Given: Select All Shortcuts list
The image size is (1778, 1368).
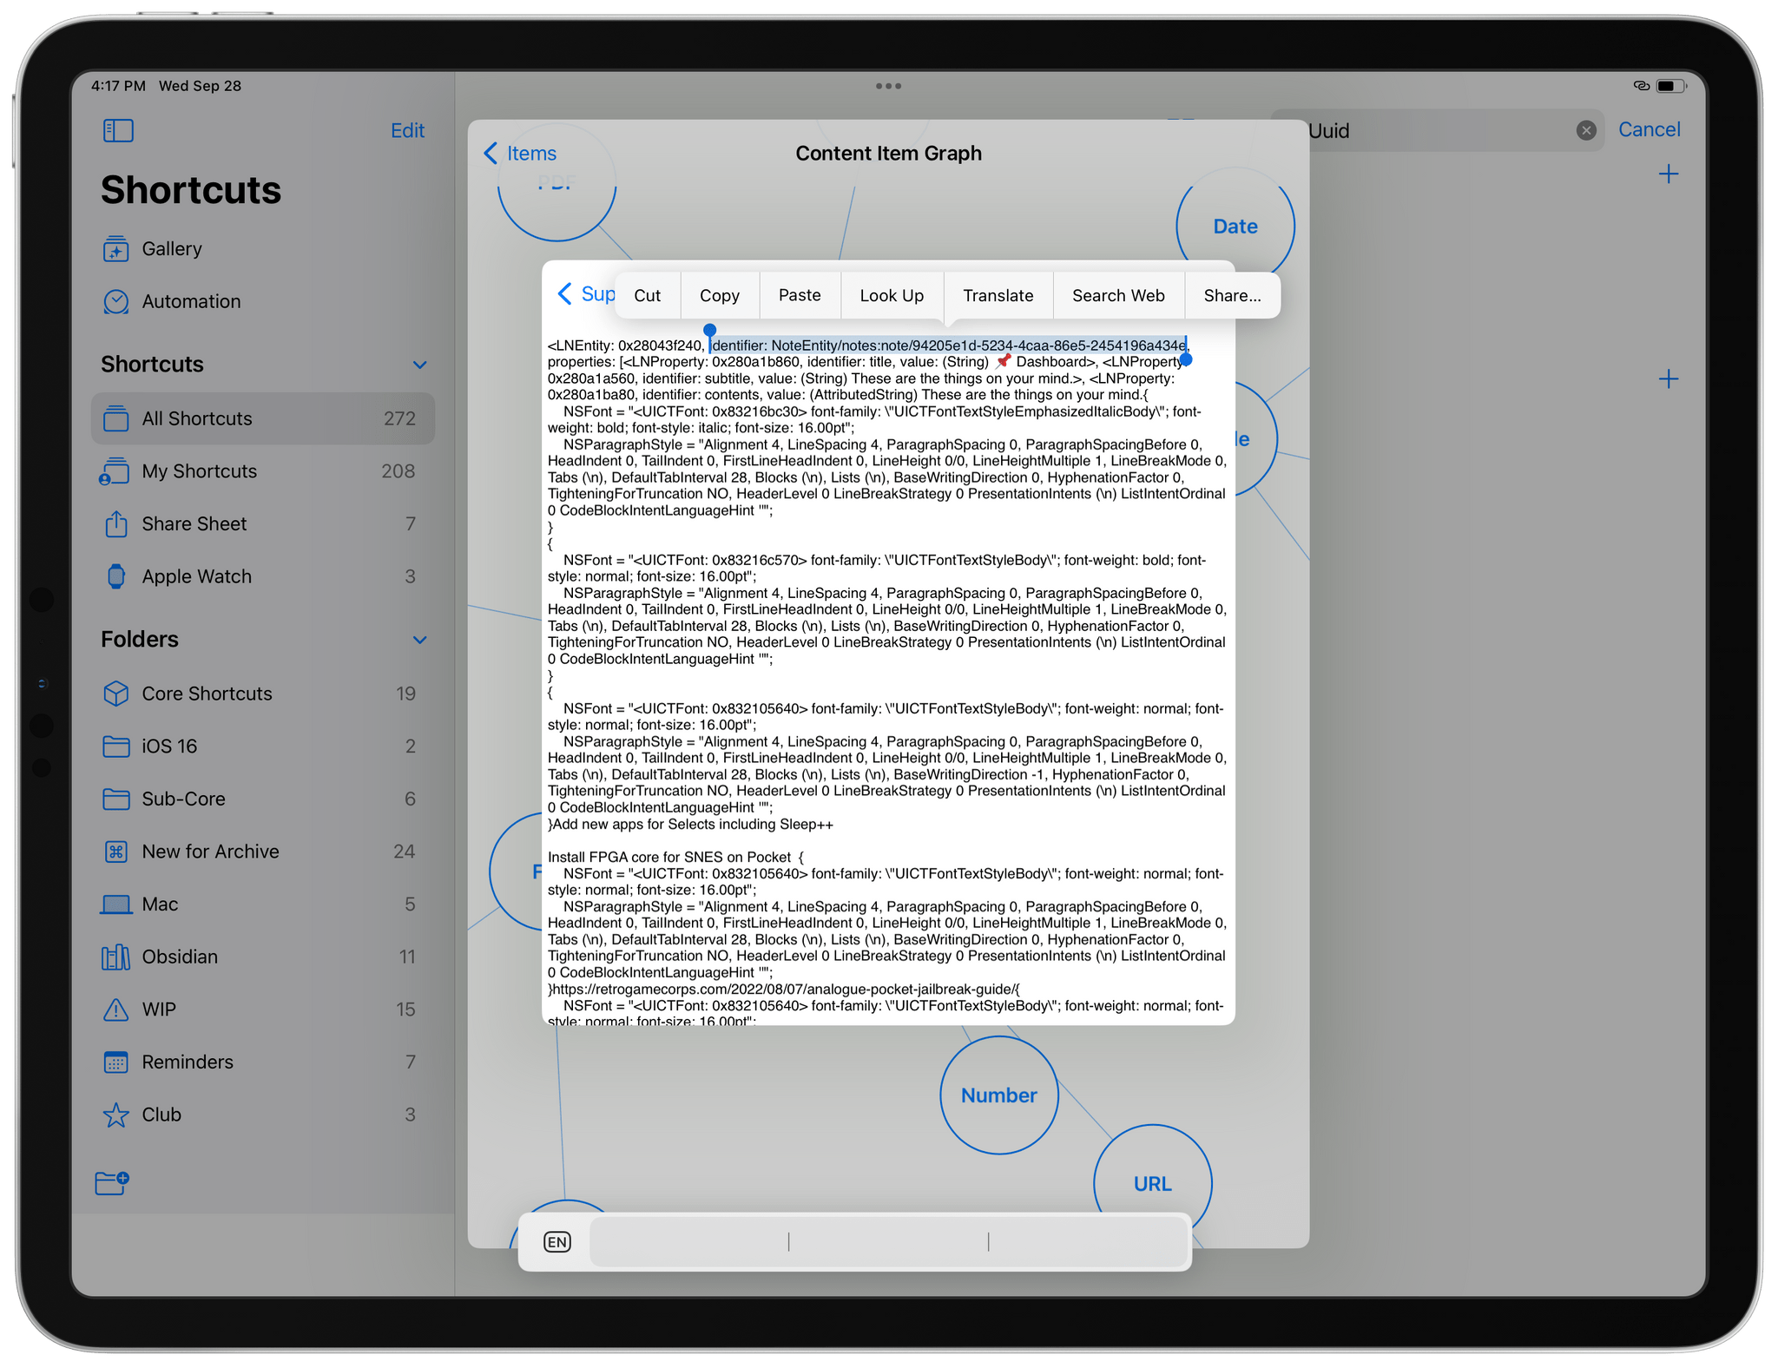Looking at the screenshot, I should point(262,418).
